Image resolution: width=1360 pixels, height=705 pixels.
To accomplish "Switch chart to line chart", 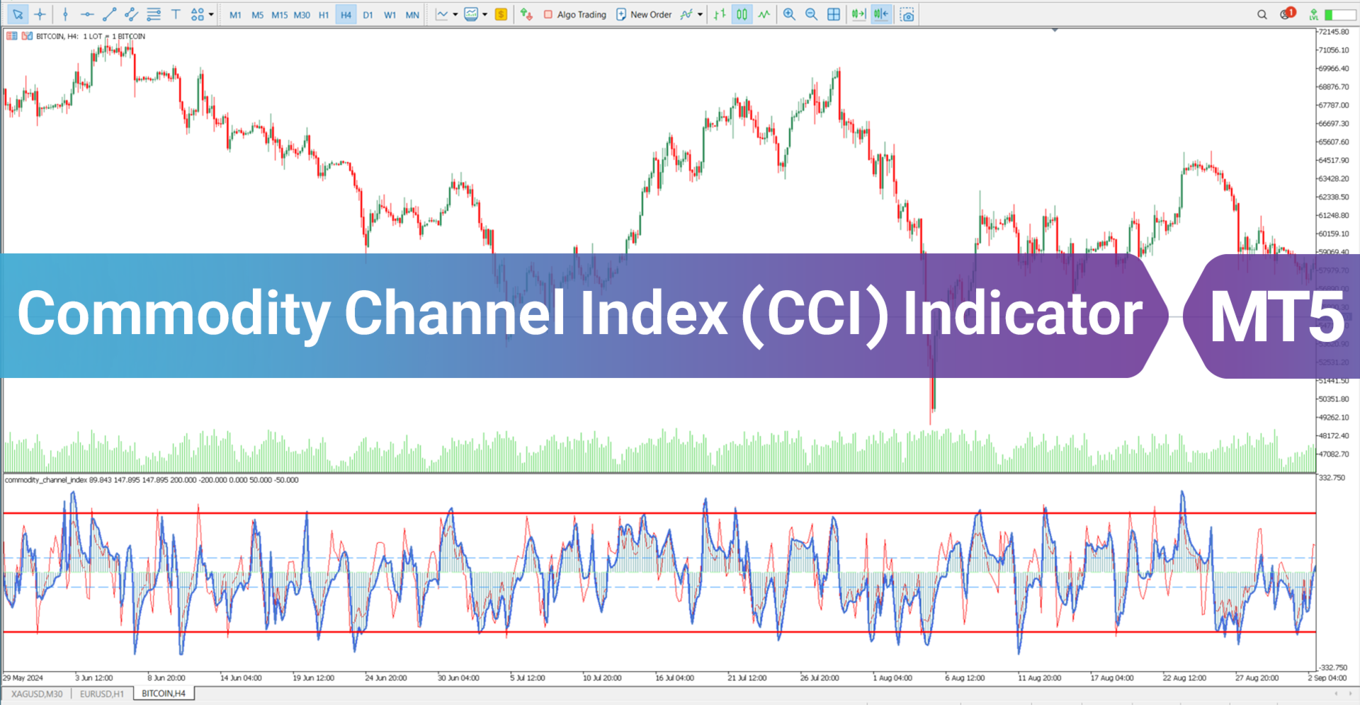I will pyautogui.click(x=764, y=14).
